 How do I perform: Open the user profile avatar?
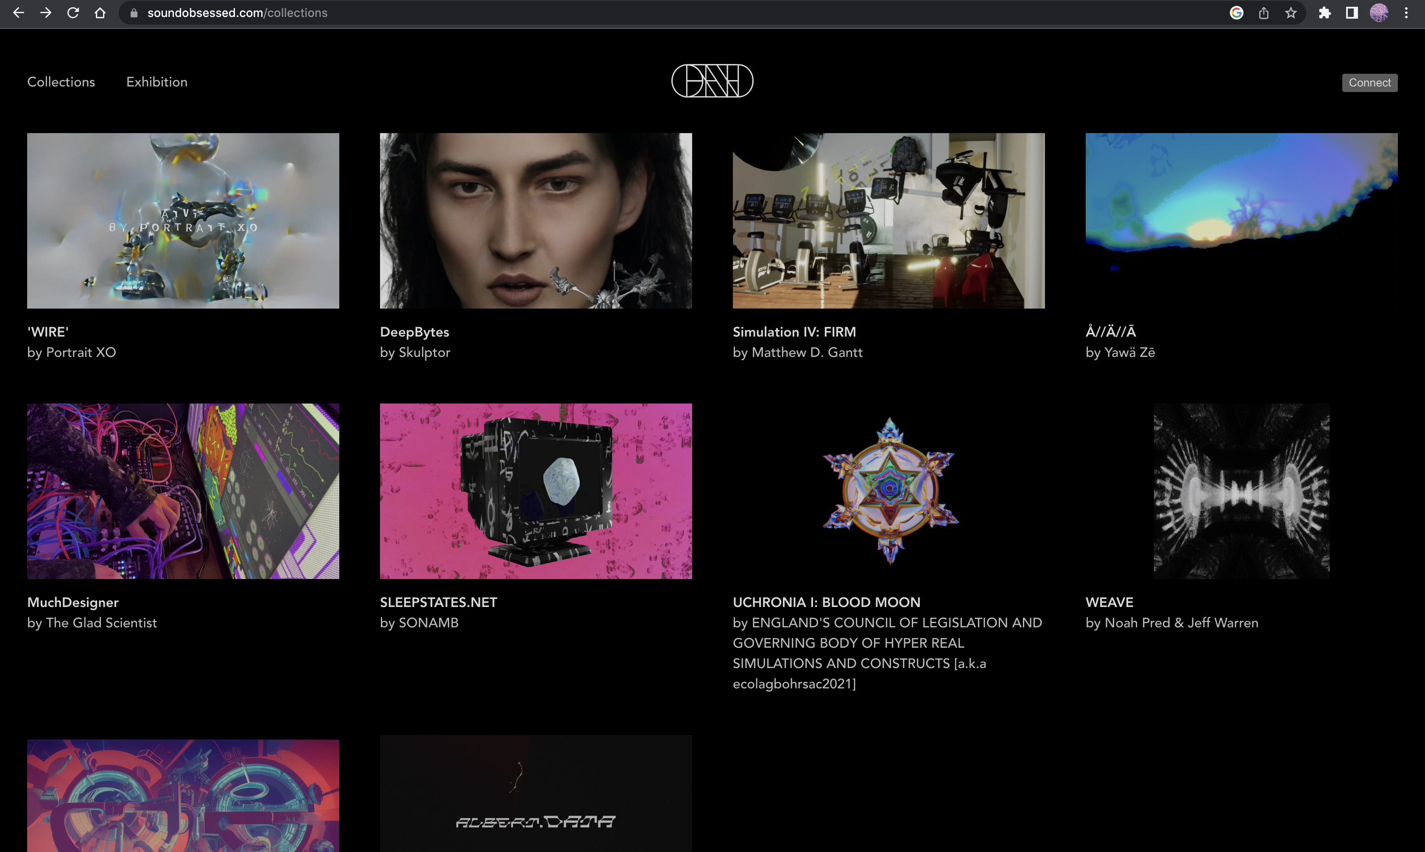click(x=1378, y=13)
